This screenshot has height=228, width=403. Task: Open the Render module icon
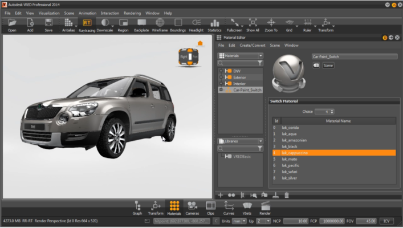pyautogui.click(x=265, y=208)
